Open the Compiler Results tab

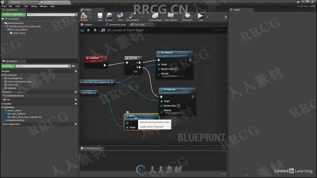[x=91, y=148]
